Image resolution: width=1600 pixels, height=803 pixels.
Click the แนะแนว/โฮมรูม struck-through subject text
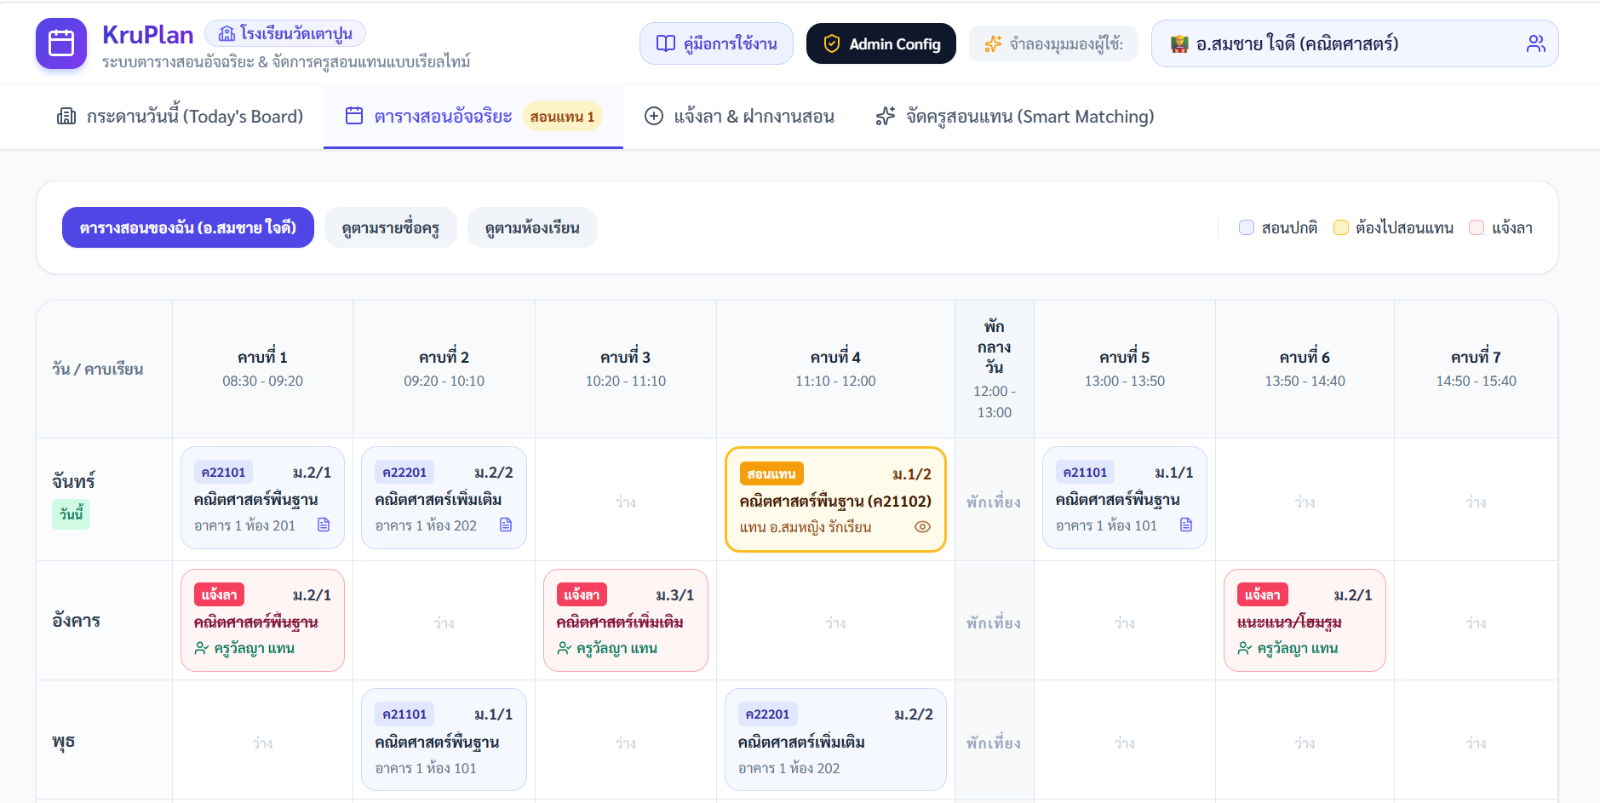[x=1289, y=622]
